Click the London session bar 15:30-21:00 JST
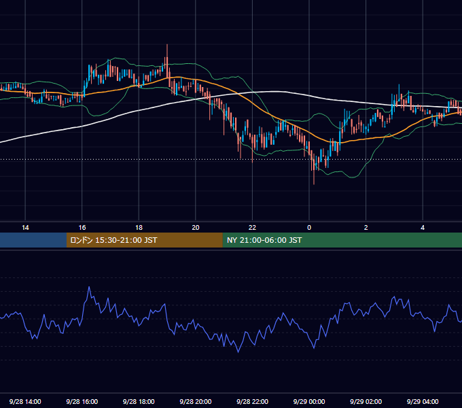 coord(144,240)
